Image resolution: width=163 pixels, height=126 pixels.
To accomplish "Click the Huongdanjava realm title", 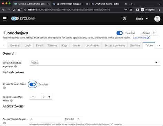I will [15, 33].
